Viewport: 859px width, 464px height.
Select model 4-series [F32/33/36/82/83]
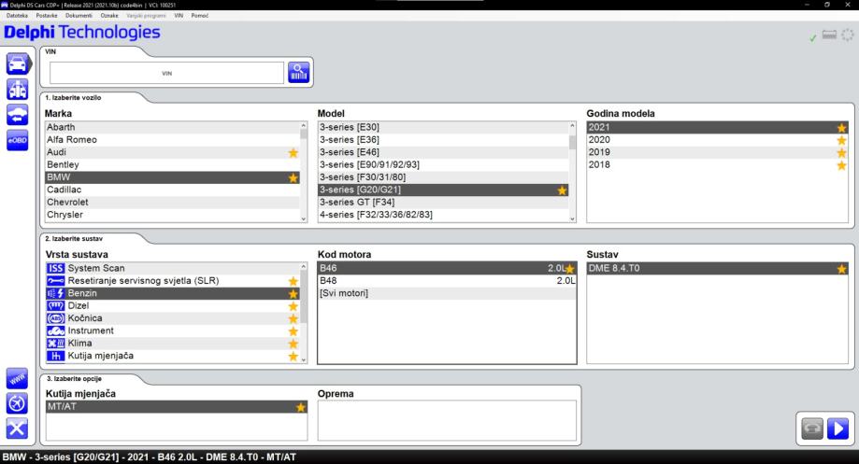pyautogui.click(x=443, y=215)
